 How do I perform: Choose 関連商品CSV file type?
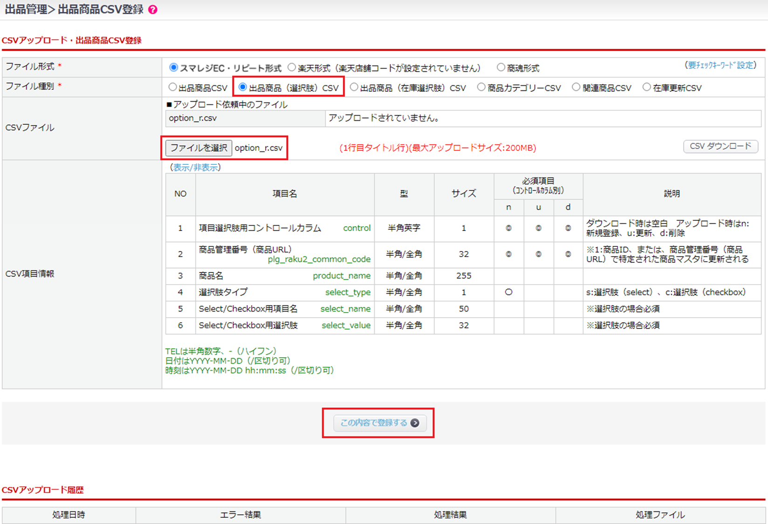click(576, 87)
